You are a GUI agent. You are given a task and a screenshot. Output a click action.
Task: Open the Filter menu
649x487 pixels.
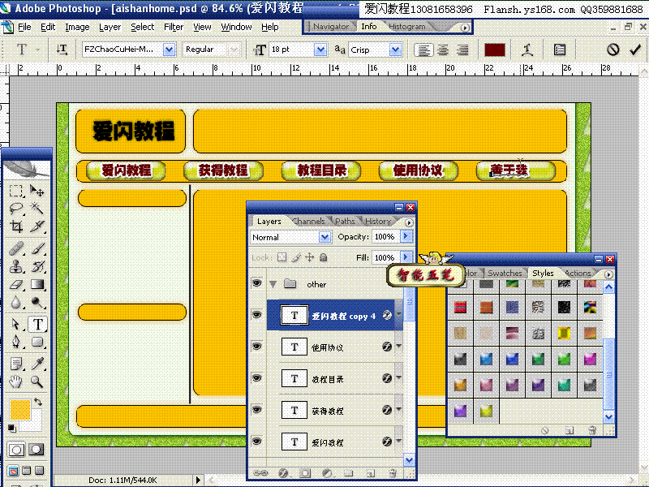click(x=174, y=27)
